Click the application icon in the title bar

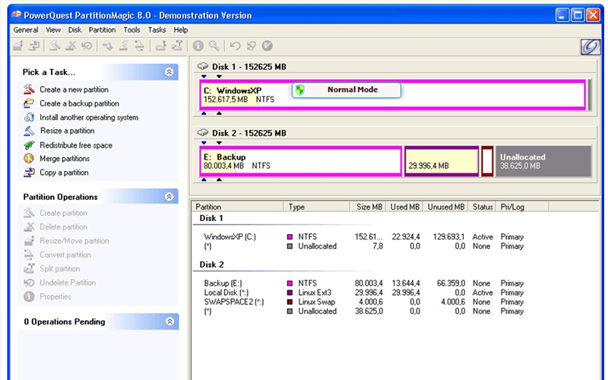(17, 15)
